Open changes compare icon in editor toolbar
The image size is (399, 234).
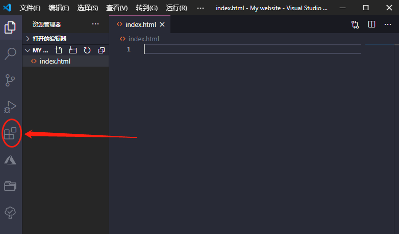pos(355,24)
